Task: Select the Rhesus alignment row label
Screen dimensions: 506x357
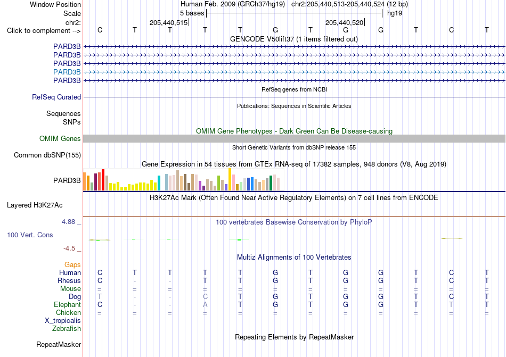Action: coord(69,280)
